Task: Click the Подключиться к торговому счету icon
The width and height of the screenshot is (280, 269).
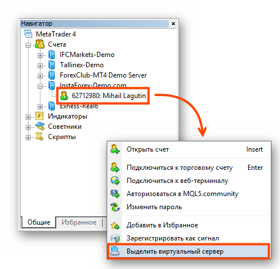Action: tap(115, 168)
